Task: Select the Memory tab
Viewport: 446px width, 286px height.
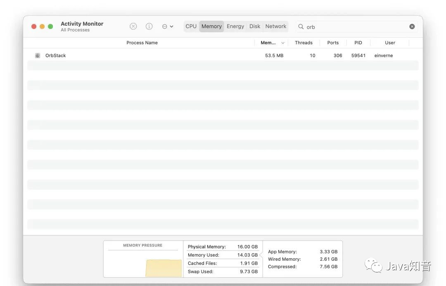Action: pyautogui.click(x=211, y=26)
